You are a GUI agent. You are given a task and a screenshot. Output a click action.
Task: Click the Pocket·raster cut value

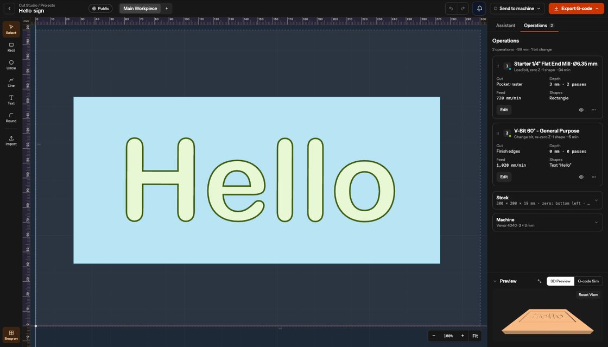(x=509, y=85)
